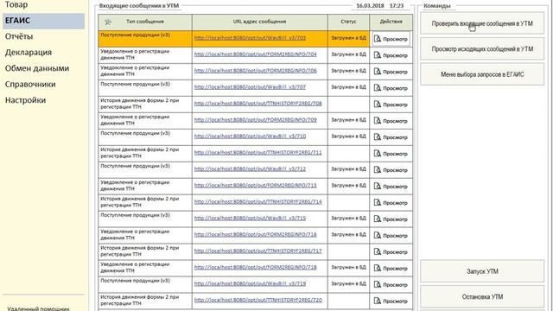Click the Просмотр icon for the WayBill_v3/707 row
The width and height of the screenshot is (553, 311).
378,88
